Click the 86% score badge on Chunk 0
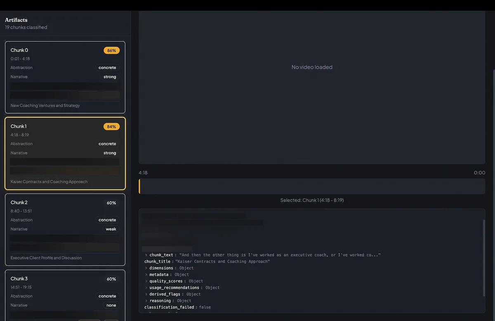This screenshot has height=321, width=495. 111,51
